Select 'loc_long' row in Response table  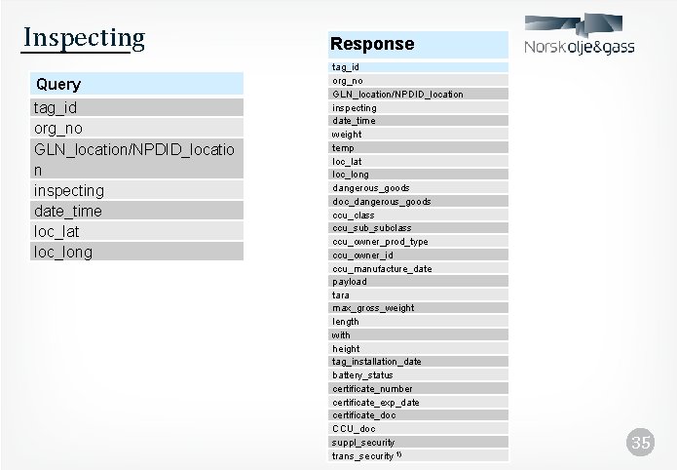click(x=418, y=175)
